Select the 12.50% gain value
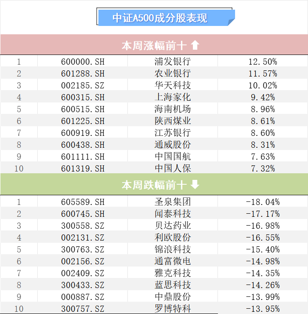308x314 pixels. pos(262,62)
